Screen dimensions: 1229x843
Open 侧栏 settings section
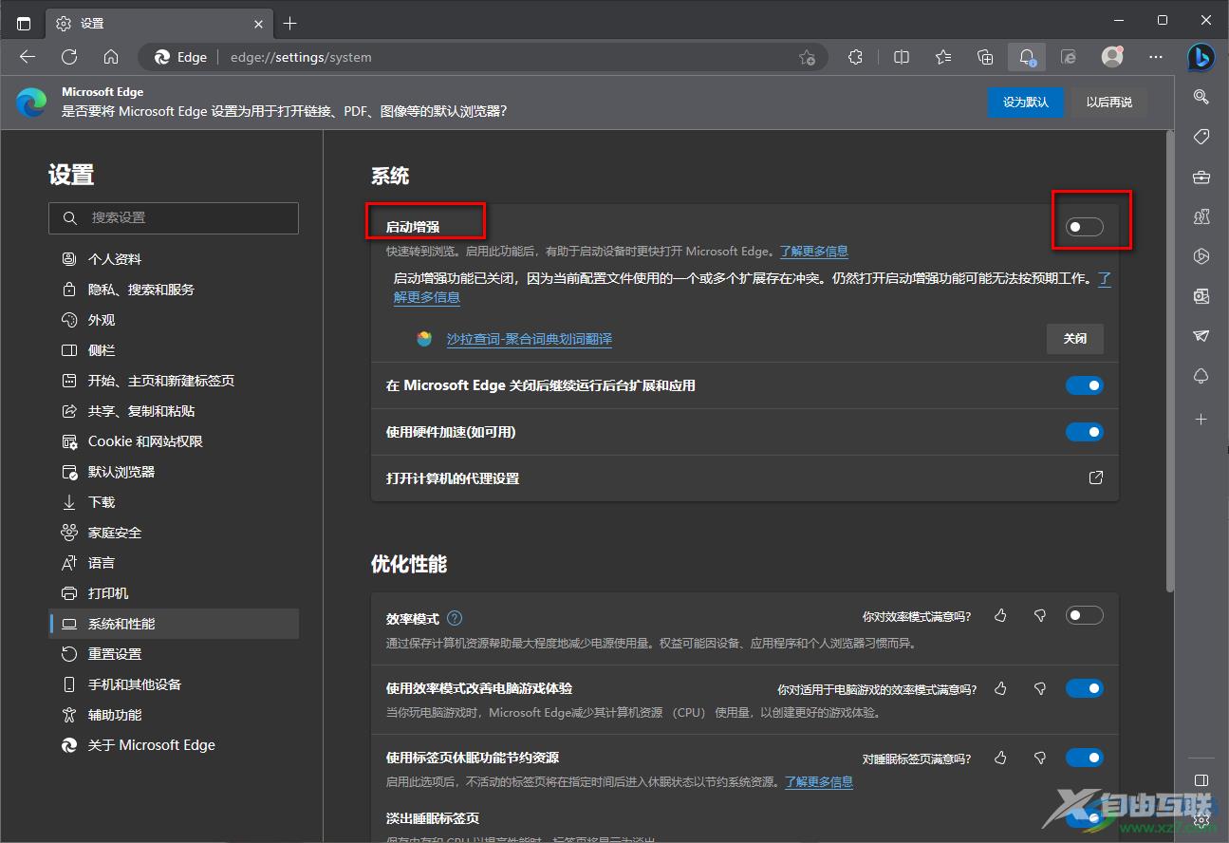[174, 350]
